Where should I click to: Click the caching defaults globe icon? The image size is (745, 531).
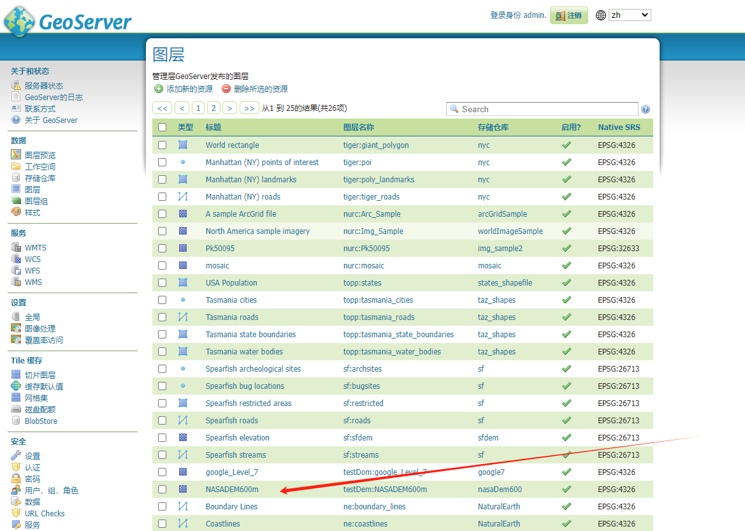(x=16, y=386)
